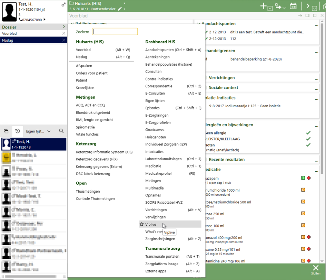Click the windows overview icon above patient list

click(x=6, y=131)
